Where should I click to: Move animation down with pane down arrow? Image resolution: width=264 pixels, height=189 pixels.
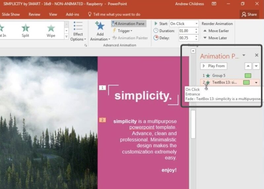click(256, 66)
